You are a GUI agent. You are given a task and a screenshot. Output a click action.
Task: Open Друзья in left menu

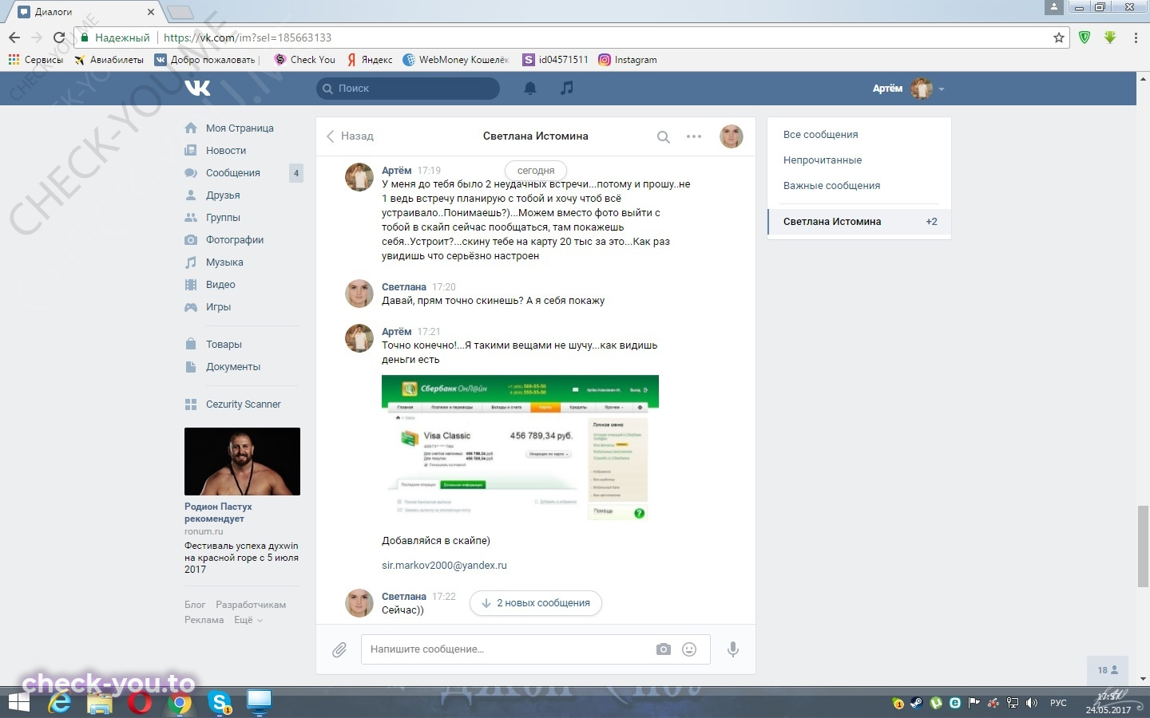pos(223,195)
